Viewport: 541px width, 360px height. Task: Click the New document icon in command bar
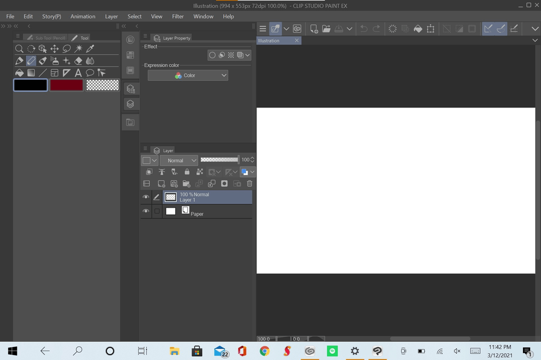point(314,29)
